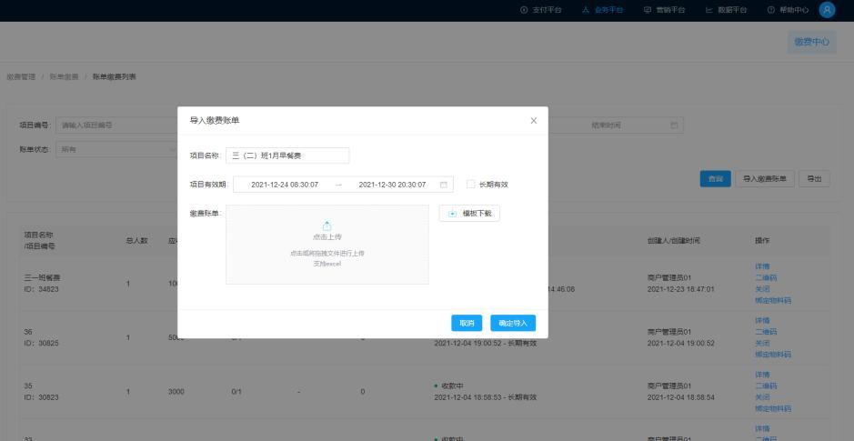
Task: Click 二维码 link in 三一班餐费 row
Action: point(766,277)
